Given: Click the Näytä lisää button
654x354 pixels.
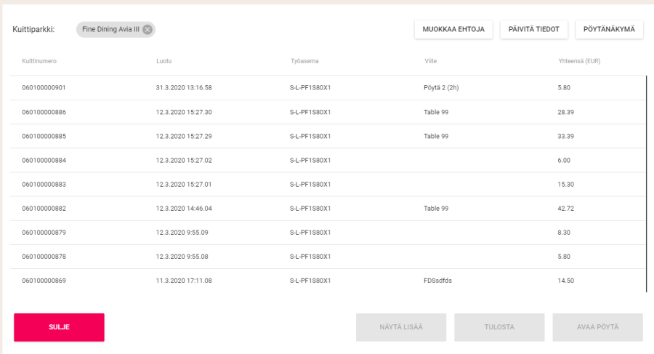Looking at the screenshot, I should pyautogui.click(x=400, y=327).
